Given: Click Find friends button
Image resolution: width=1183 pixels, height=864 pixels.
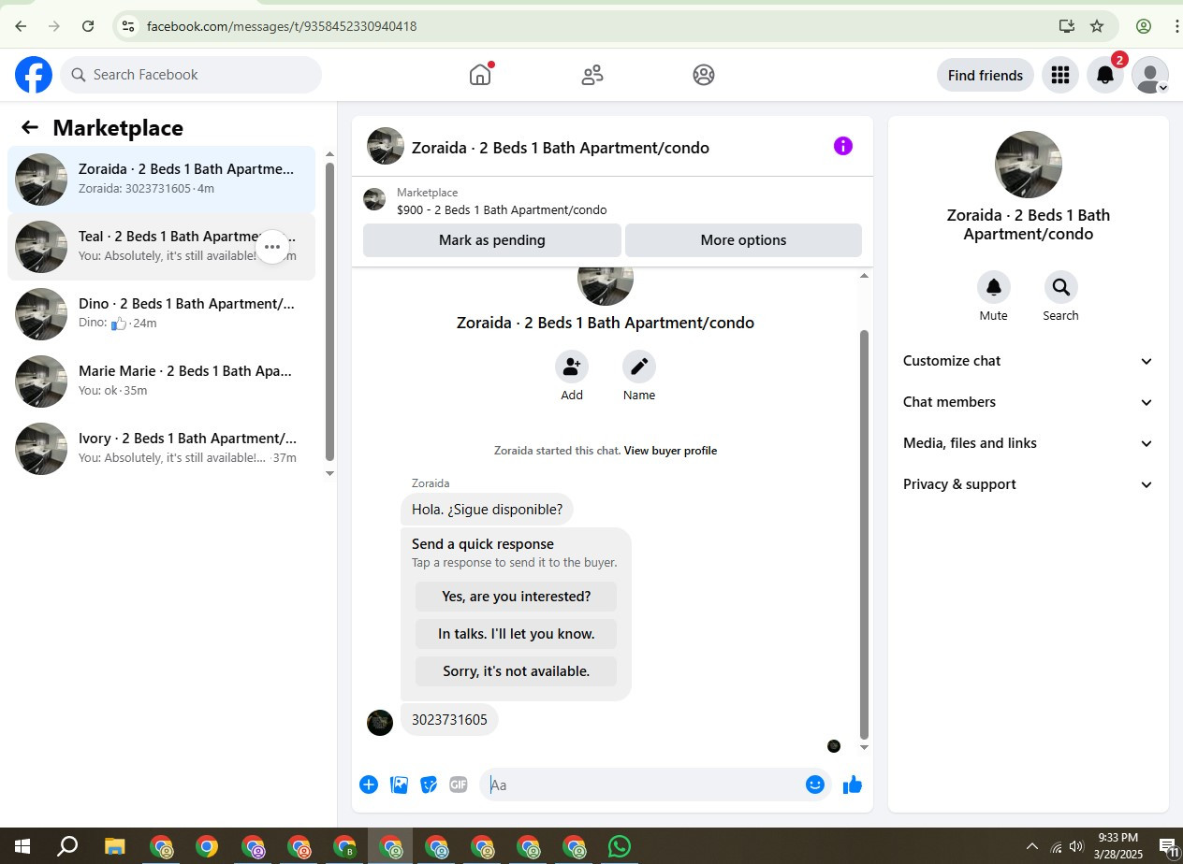Looking at the screenshot, I should (x=986, y=75).
